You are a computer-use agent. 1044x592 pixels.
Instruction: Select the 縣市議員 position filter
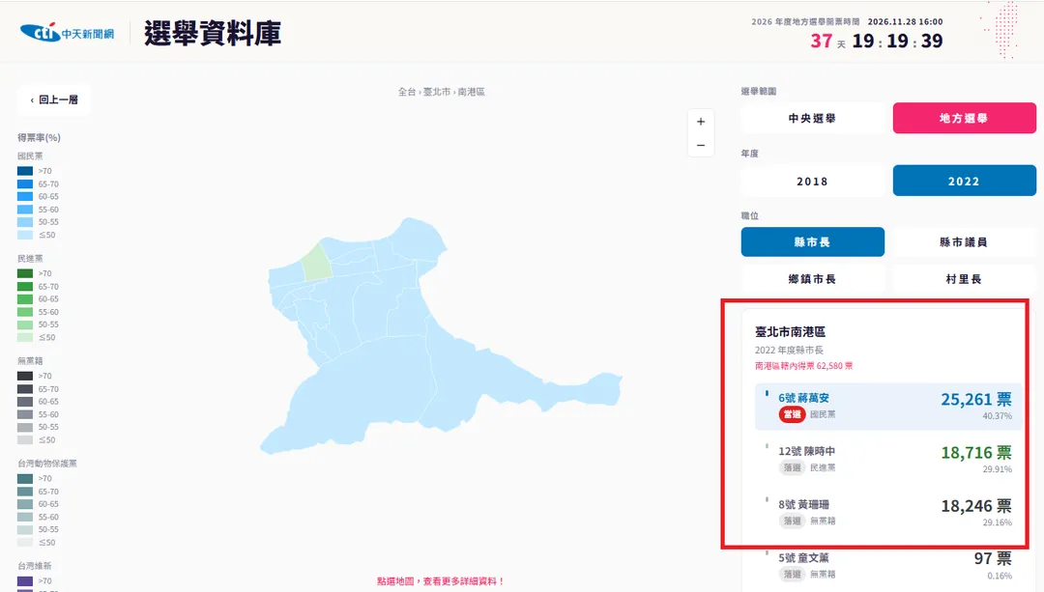coord(964,242)
